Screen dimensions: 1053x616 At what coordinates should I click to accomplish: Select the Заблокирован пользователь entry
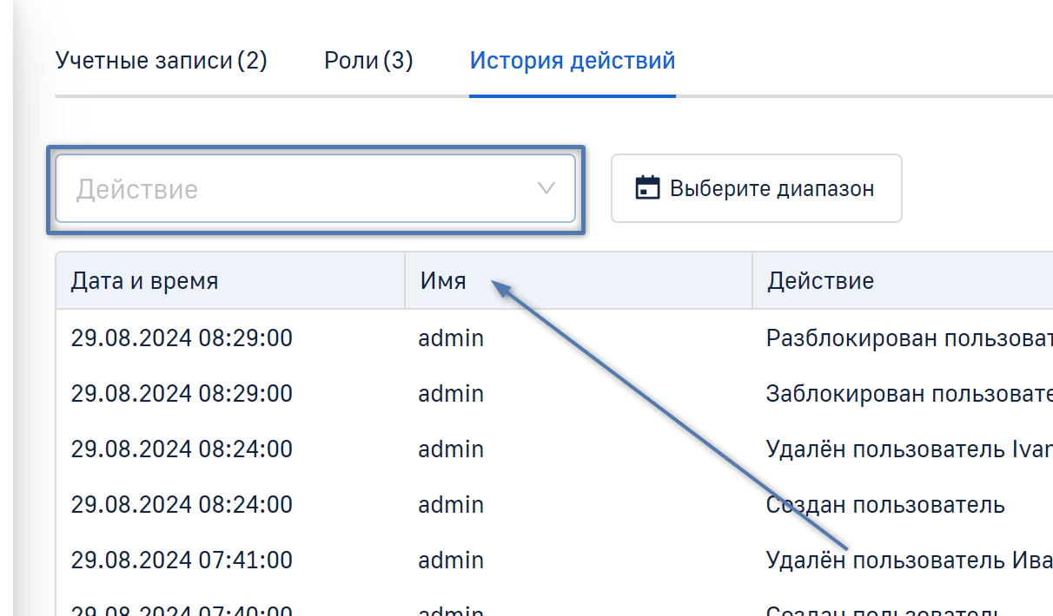tap(908, 394)
